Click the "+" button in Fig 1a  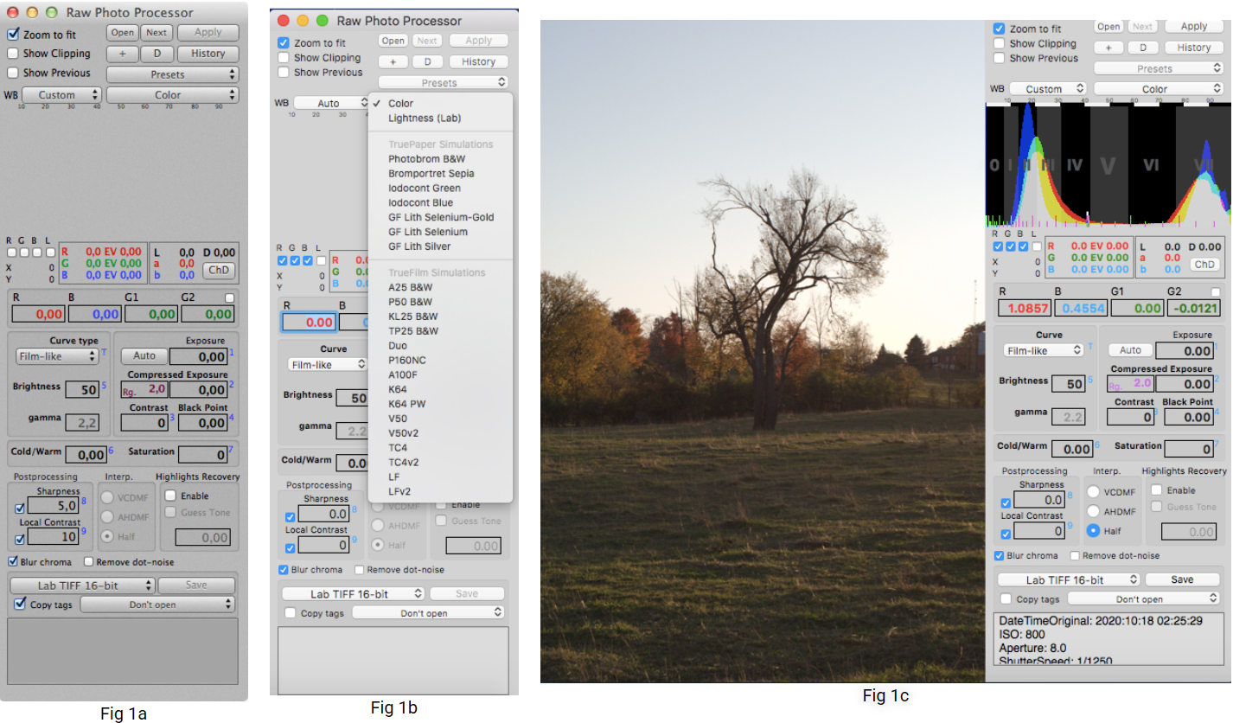(122, 54)
